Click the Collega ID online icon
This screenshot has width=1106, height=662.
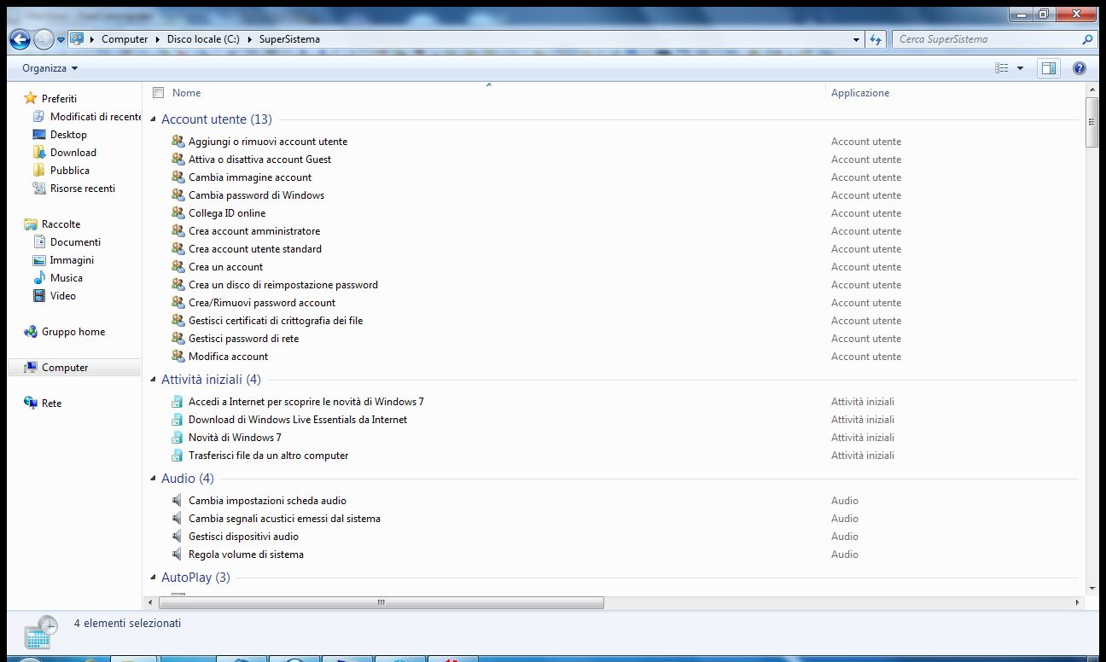[178, 213]
